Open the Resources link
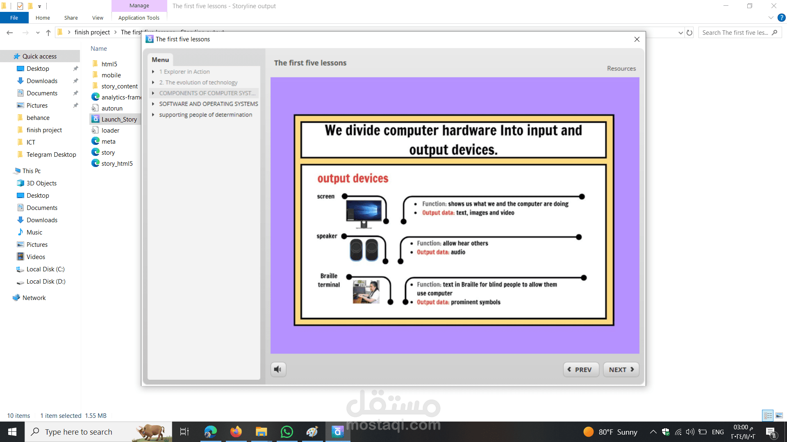Image resolution: width=787 pixels, height=442 pixels. pos(621,68)
